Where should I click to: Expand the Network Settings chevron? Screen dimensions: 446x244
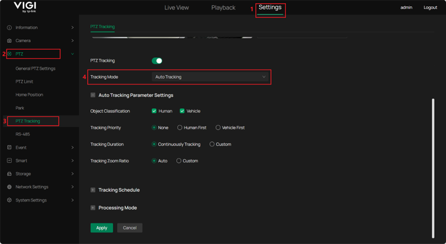click(73, 187)
